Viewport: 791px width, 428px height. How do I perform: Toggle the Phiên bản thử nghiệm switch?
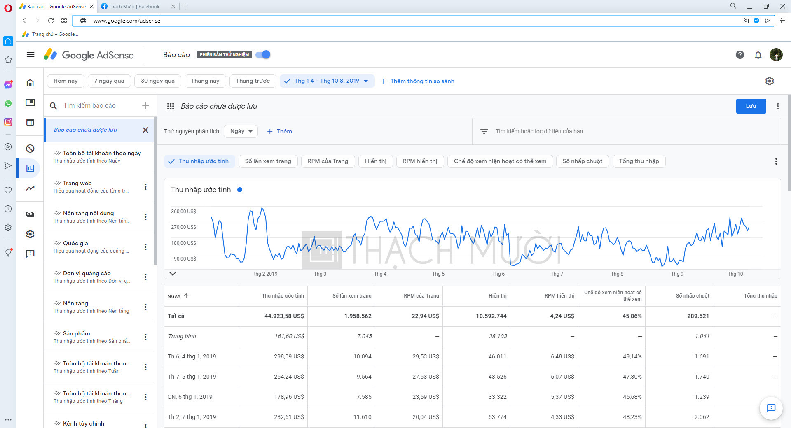tap(263, 55)
